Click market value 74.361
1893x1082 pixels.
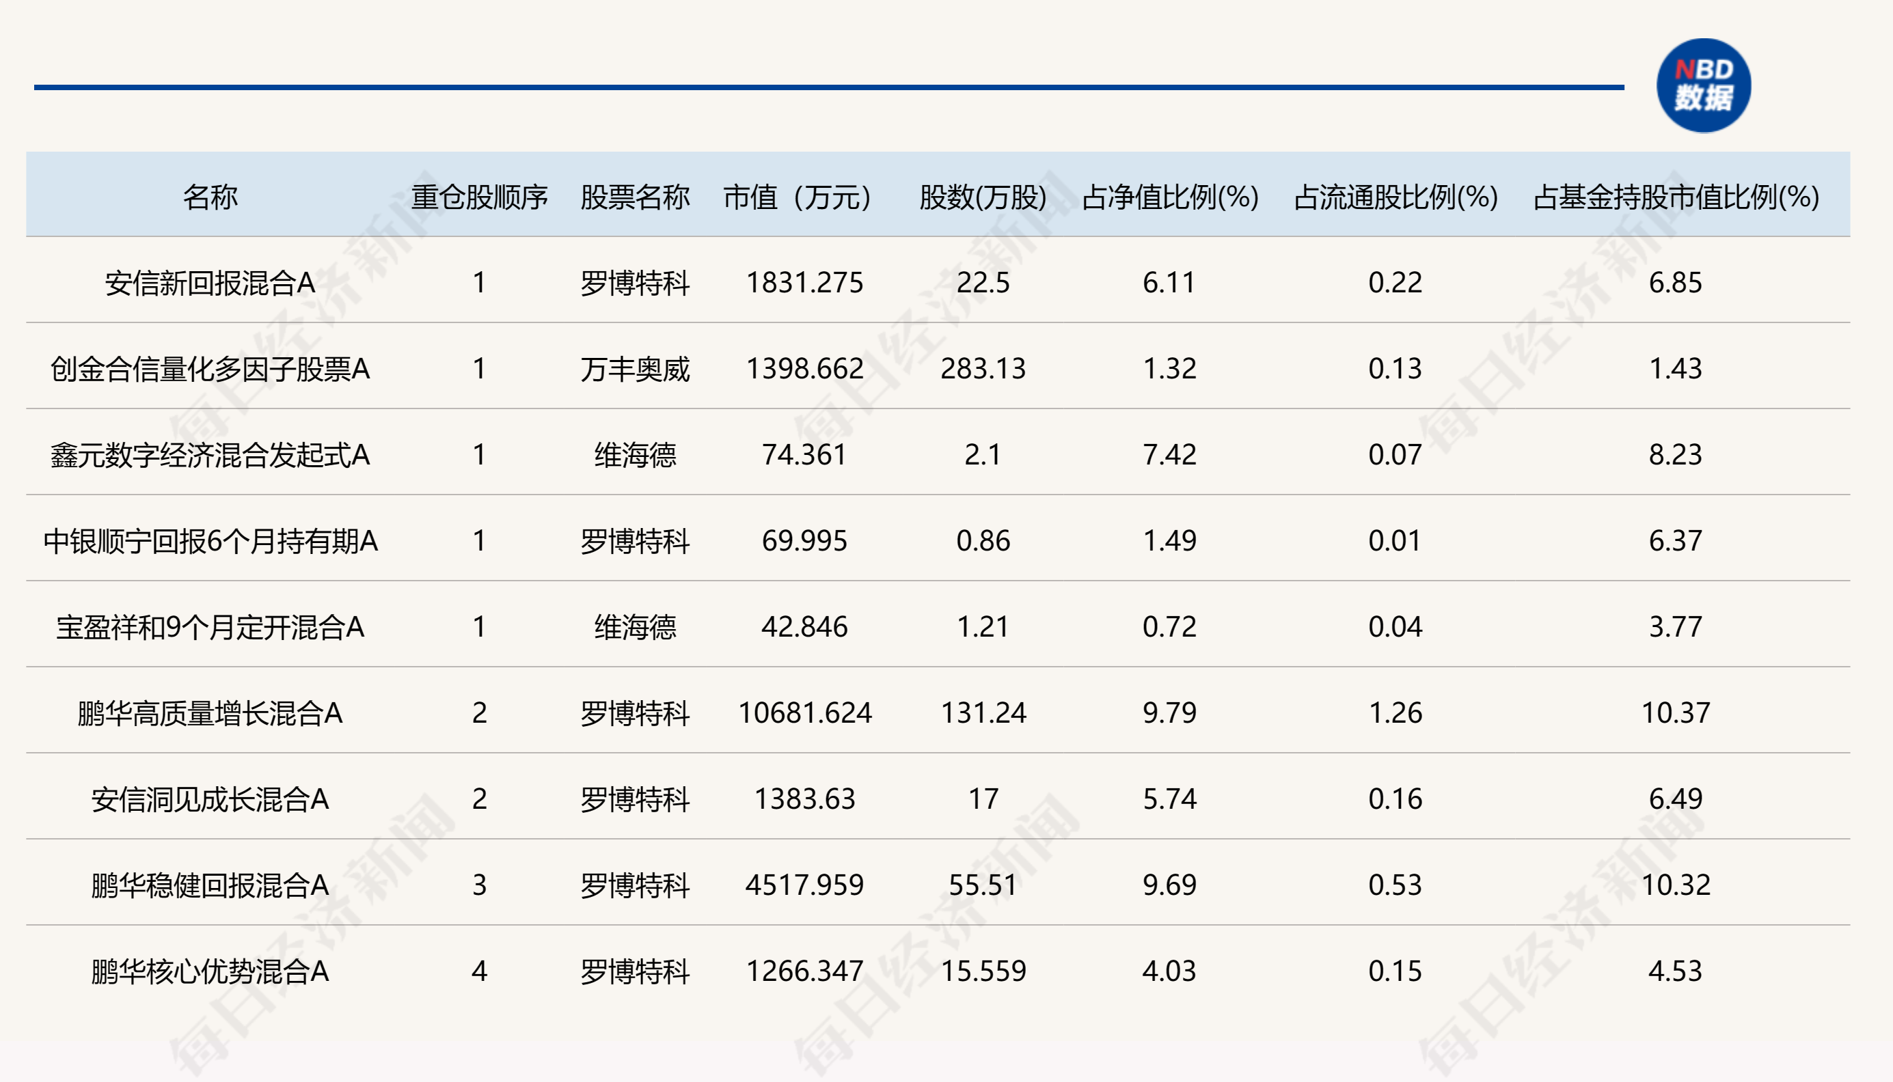click(x=804, y=455)
